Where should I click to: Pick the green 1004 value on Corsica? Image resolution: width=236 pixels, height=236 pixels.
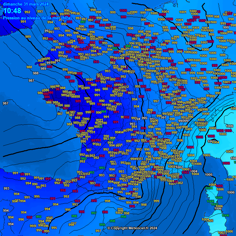(x=209, y=188)
